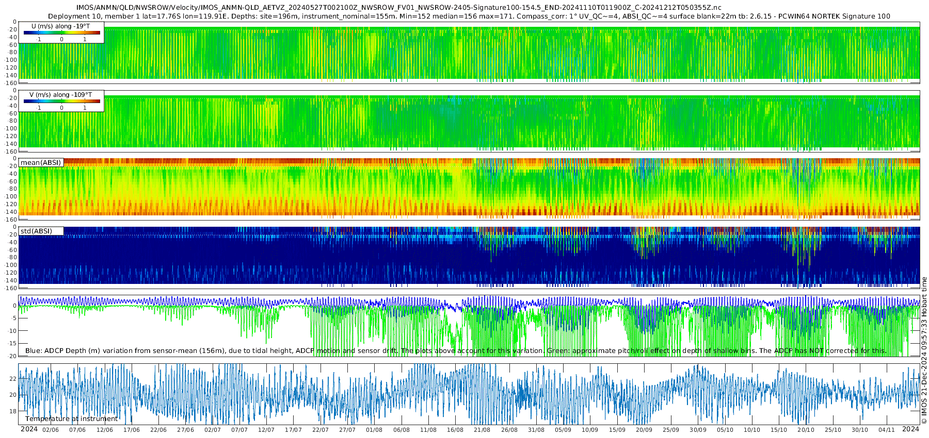Click the '02/07' date tick label
929x438 pixels.
tap(213, 430)
